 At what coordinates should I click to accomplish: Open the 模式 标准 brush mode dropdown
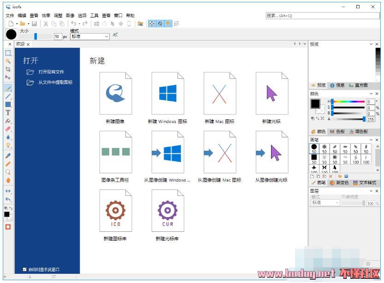[x=89, y=36]
